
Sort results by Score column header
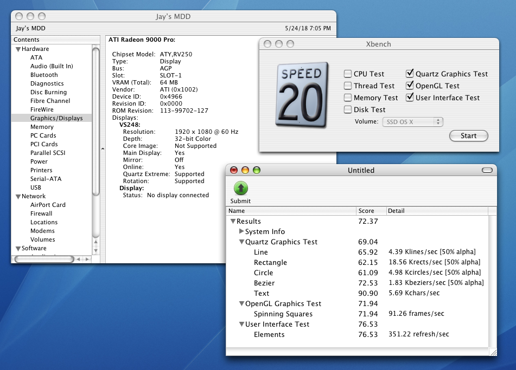coord(371,211)
